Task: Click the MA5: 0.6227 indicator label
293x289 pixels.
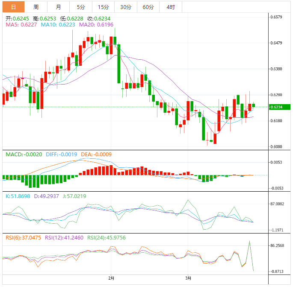Action: pyautogui.click(x=21, y=25)
